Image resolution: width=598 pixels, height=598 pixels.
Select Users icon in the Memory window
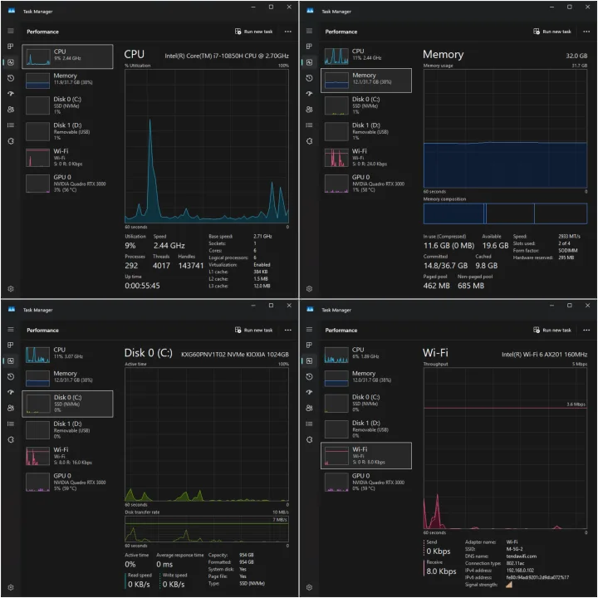point(309,110)
